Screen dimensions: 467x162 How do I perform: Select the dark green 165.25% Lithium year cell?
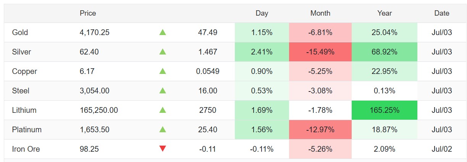(385, 110)
